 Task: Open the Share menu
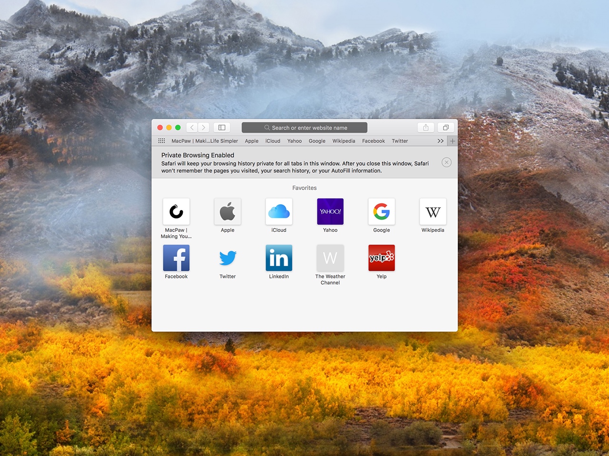coord(425,127)
